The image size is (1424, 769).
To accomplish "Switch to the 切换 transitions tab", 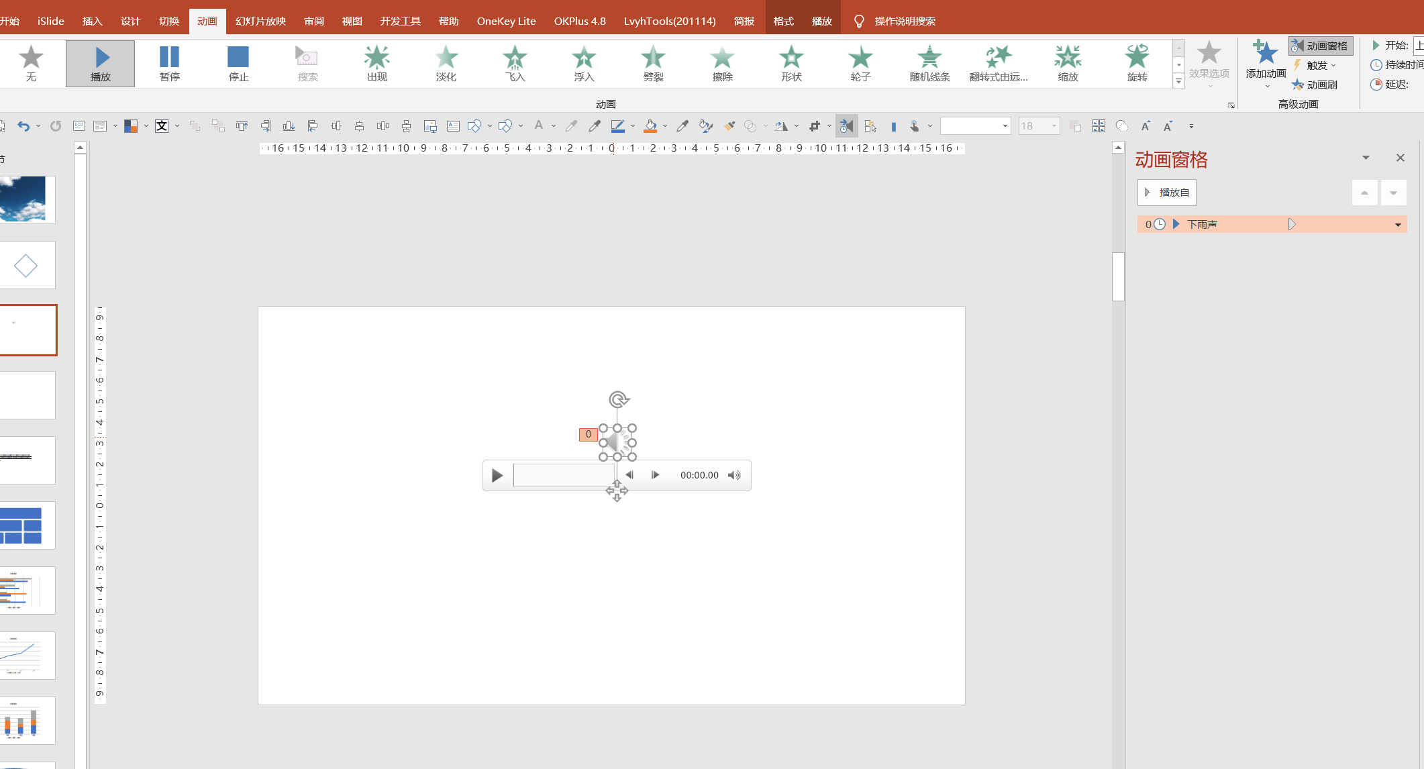I will click(169, 21).
